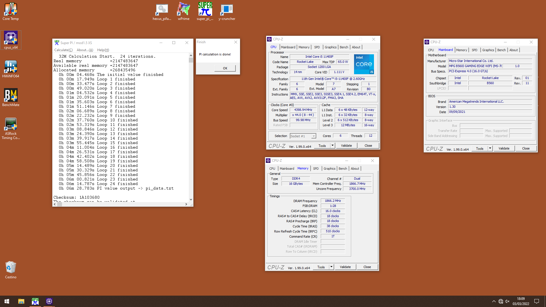The image size is (546, 307).
Task: Launch the hexus_pifast desktop shortcut
Action: point(162,12)
